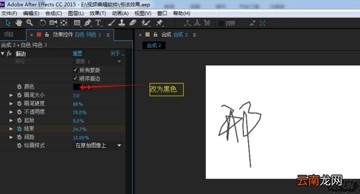Open the 图层(L) menu
360x194 pixels.
76,13
